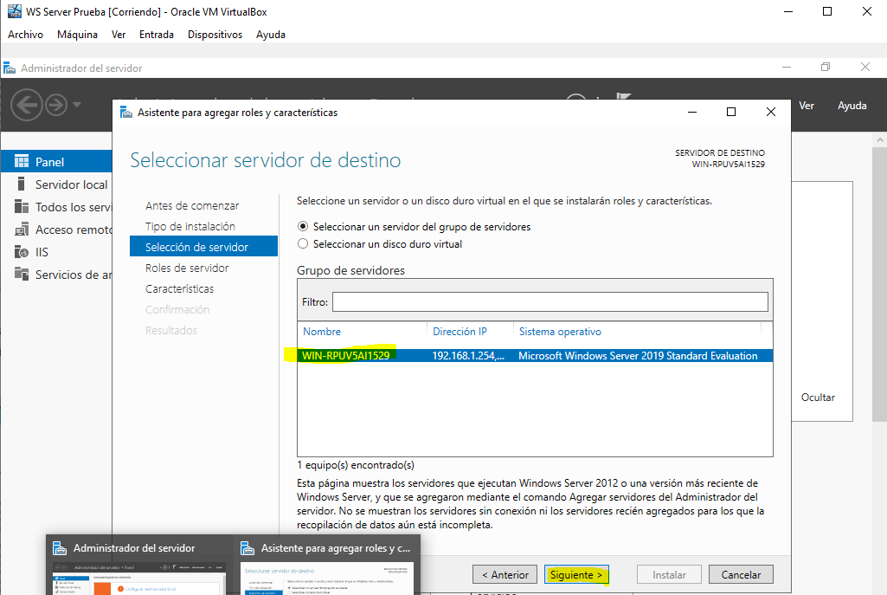Open the Administrador del servidor preview thumbnail
Image resolution: width=887 pixels, height=595 pixels.
coord(139,578)
